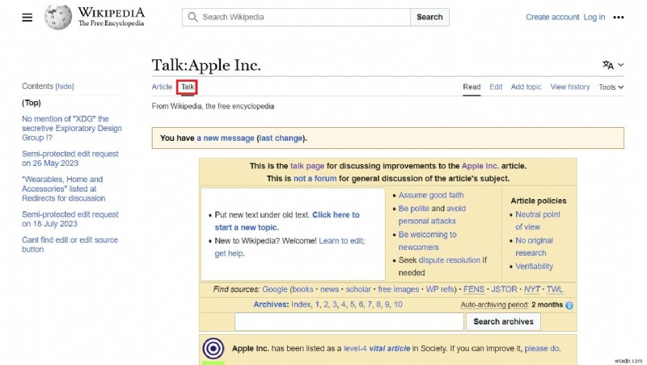Click the 'please do' link
The height and width of the screenshot is (365, 647).
(x=542, y=349)
